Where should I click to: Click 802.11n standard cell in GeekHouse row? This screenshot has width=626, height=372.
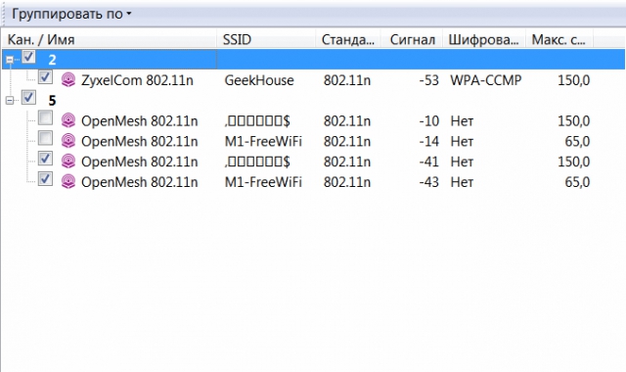pyautogui.click(x=347, y=80)
